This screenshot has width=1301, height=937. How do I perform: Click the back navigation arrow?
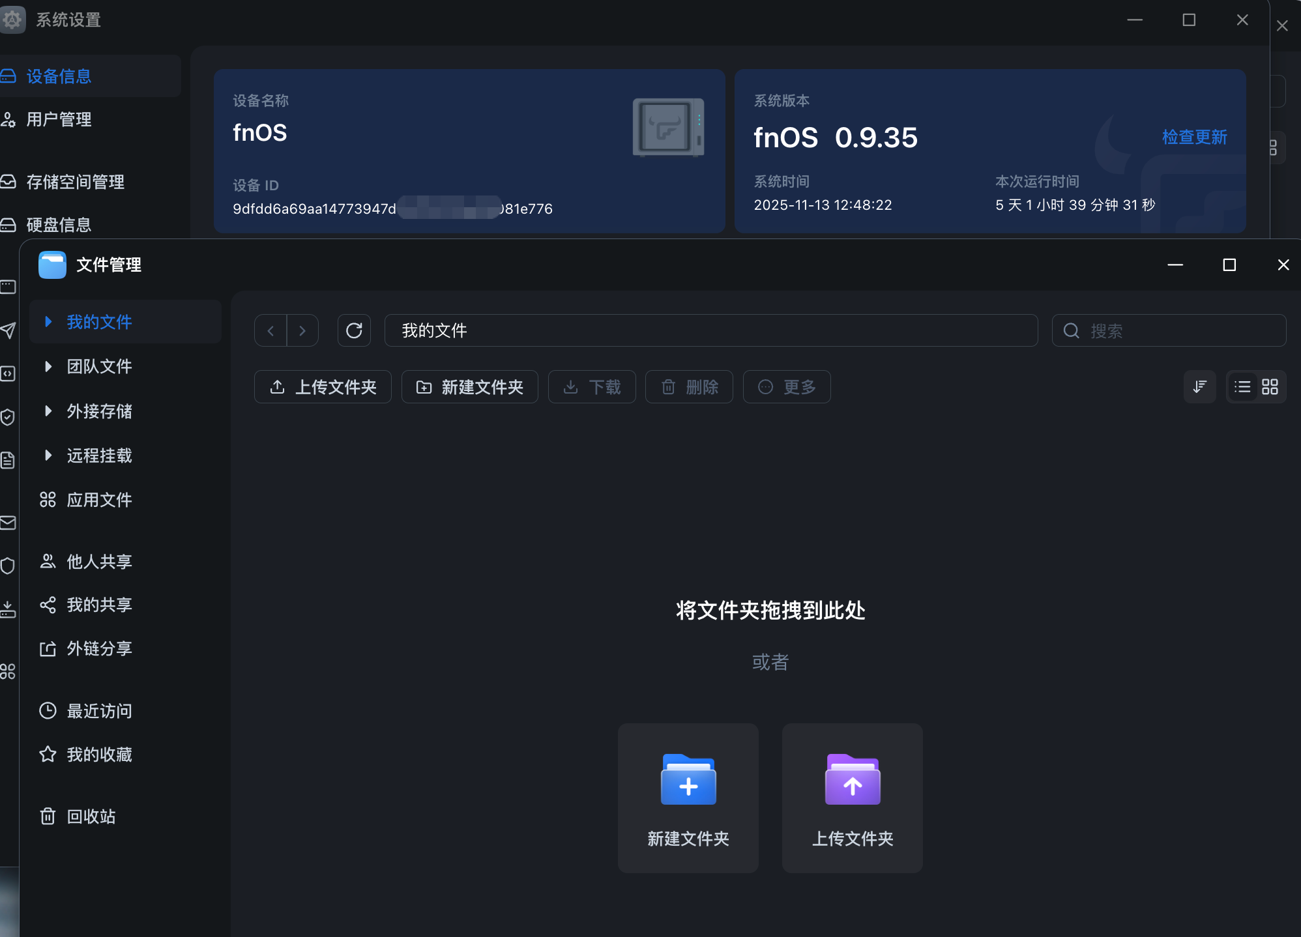pos(270,331)
